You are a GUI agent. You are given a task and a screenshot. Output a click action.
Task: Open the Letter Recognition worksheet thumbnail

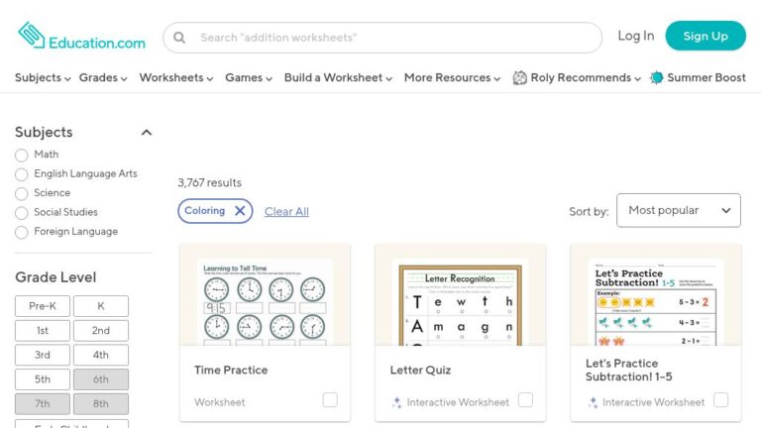pyautogui.click(x=461, y=295)
